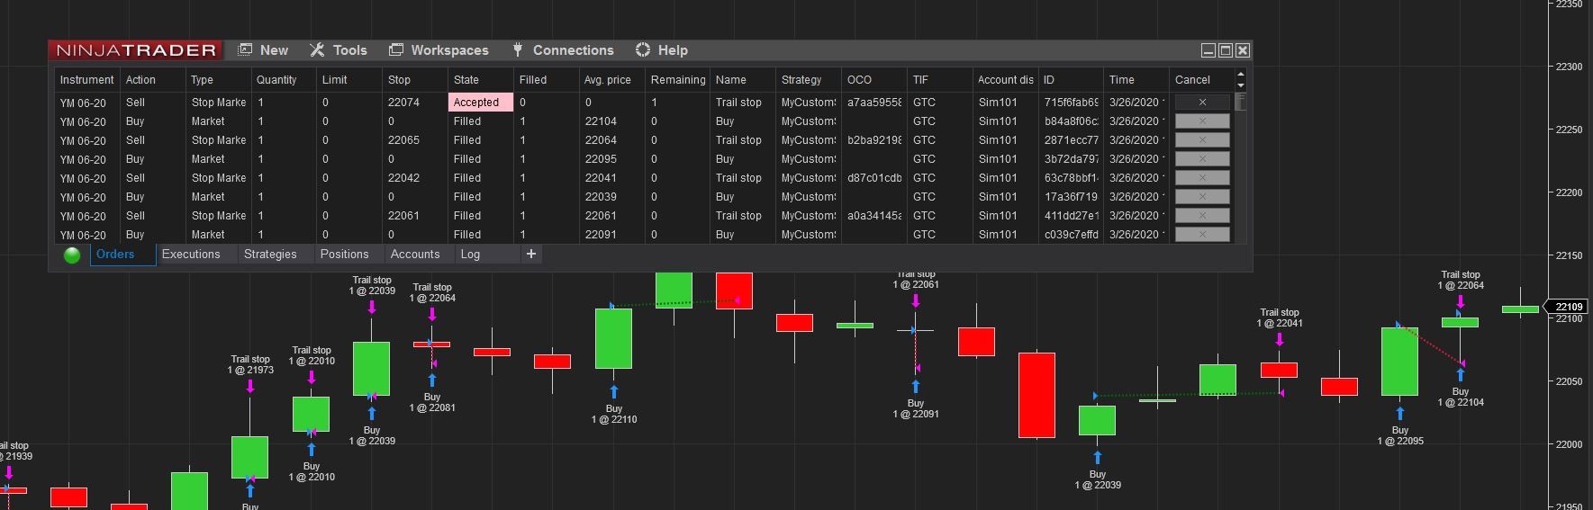This screenshot has width=1593, height=510.
Task: Cancel the Accepted stop order at 22074
Action: click(x=1202, y=103)
